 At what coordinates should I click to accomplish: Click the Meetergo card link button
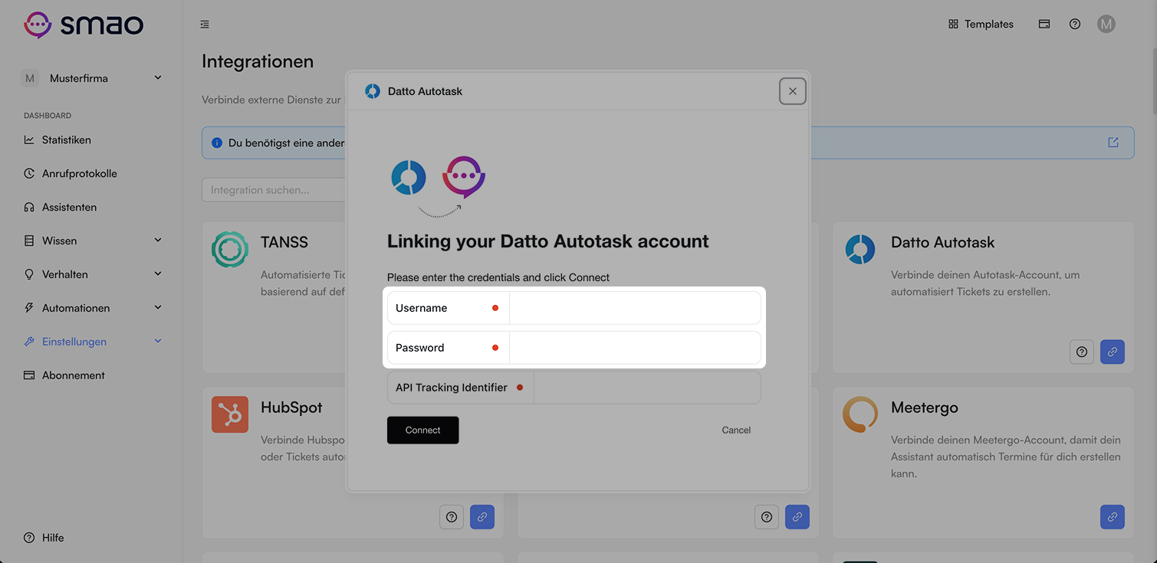click(x=1112, y=517)
